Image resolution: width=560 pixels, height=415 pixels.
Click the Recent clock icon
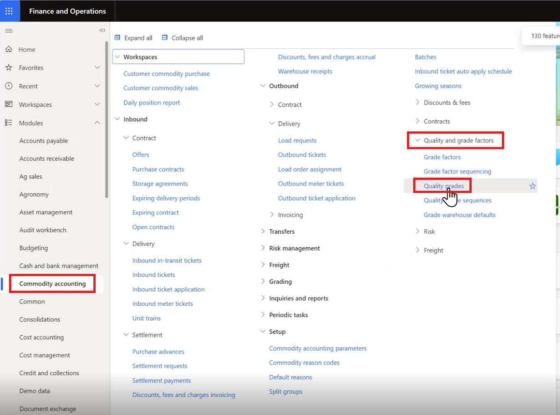9,86
